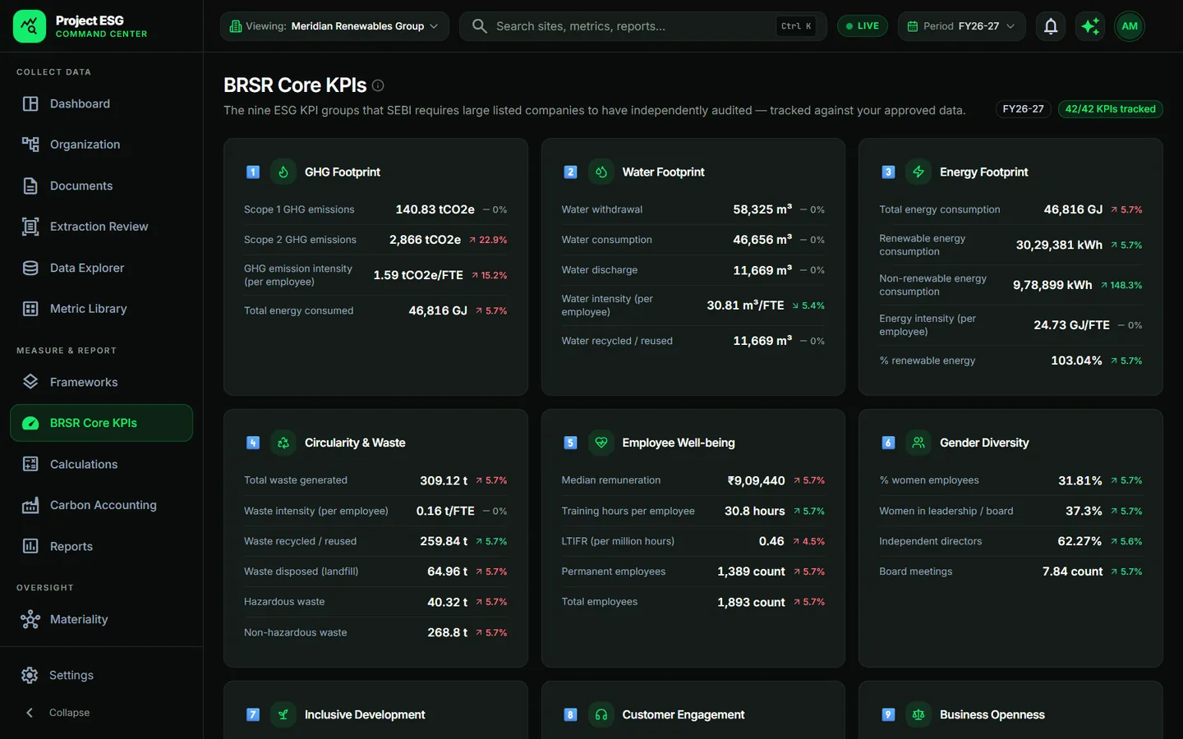Click the info icon beside BRSR Core KPIs
Viewport: 1183px width, 739px height.
coord(378,85)
